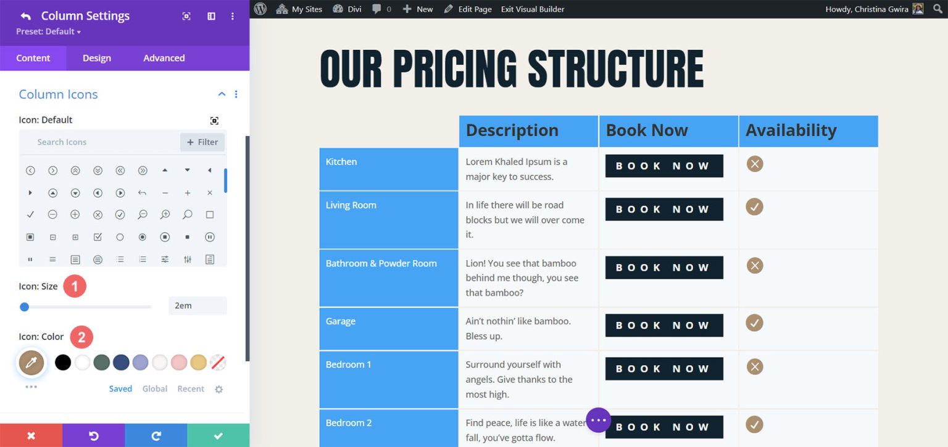Image resolution: width=948 pixels, height=447 pixels.
Task: Collapse the Column Icons section
Action: (x=222, y=94)
